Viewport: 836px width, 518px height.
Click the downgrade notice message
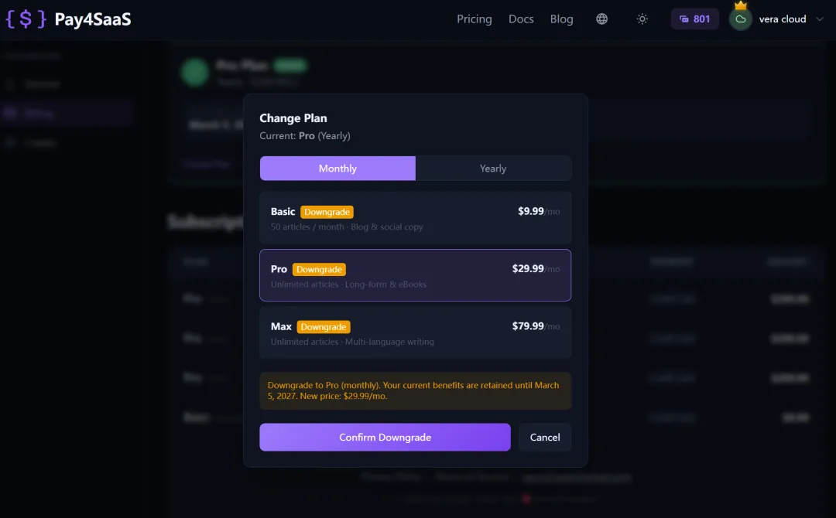415,390
